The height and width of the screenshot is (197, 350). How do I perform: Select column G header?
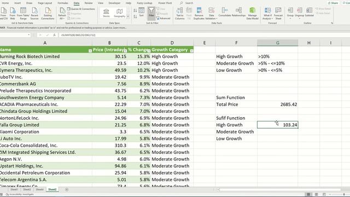pos(277,43)
